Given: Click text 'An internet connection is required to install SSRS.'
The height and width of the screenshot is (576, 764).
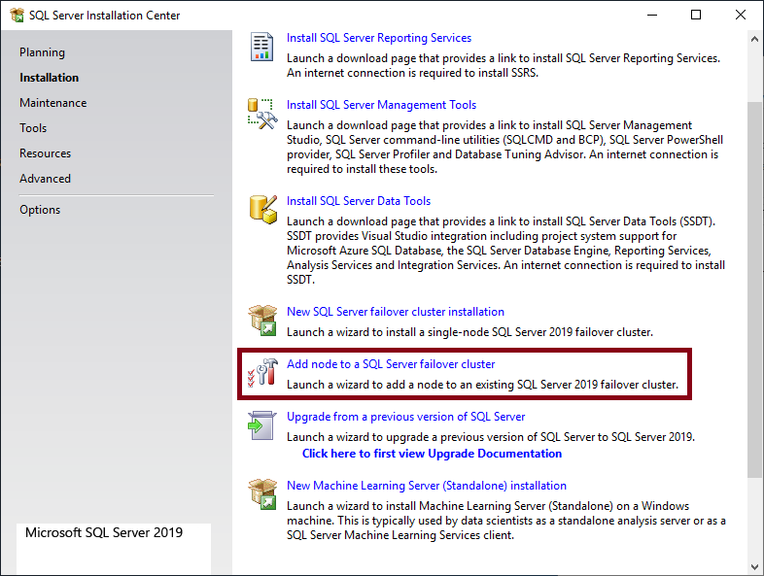Looking at the screenshot, I should tap(412, 73).
